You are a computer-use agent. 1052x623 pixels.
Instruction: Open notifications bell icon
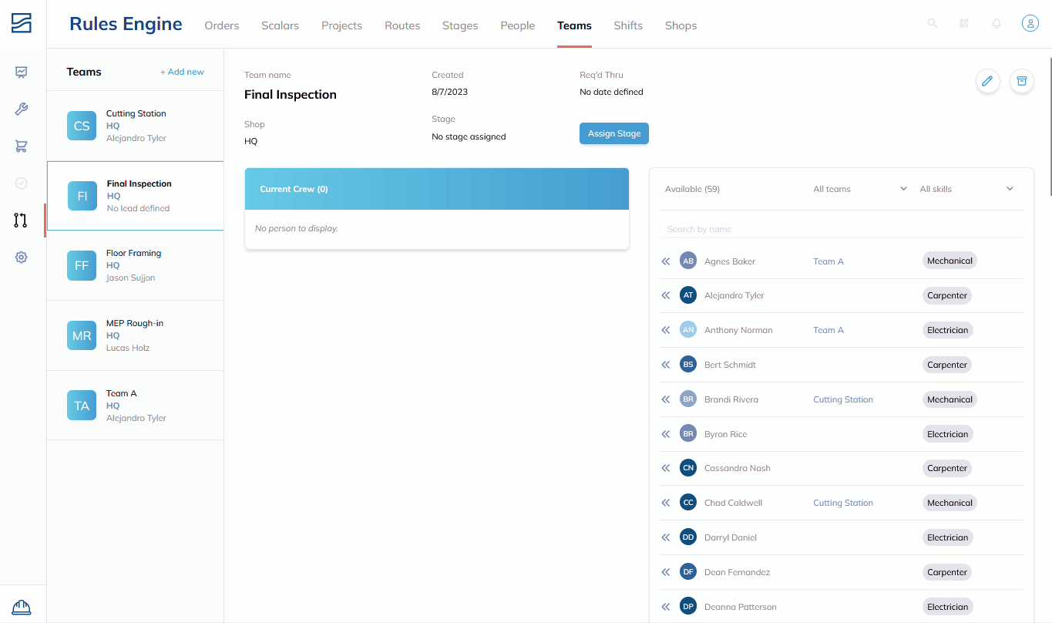coord(997,24)
